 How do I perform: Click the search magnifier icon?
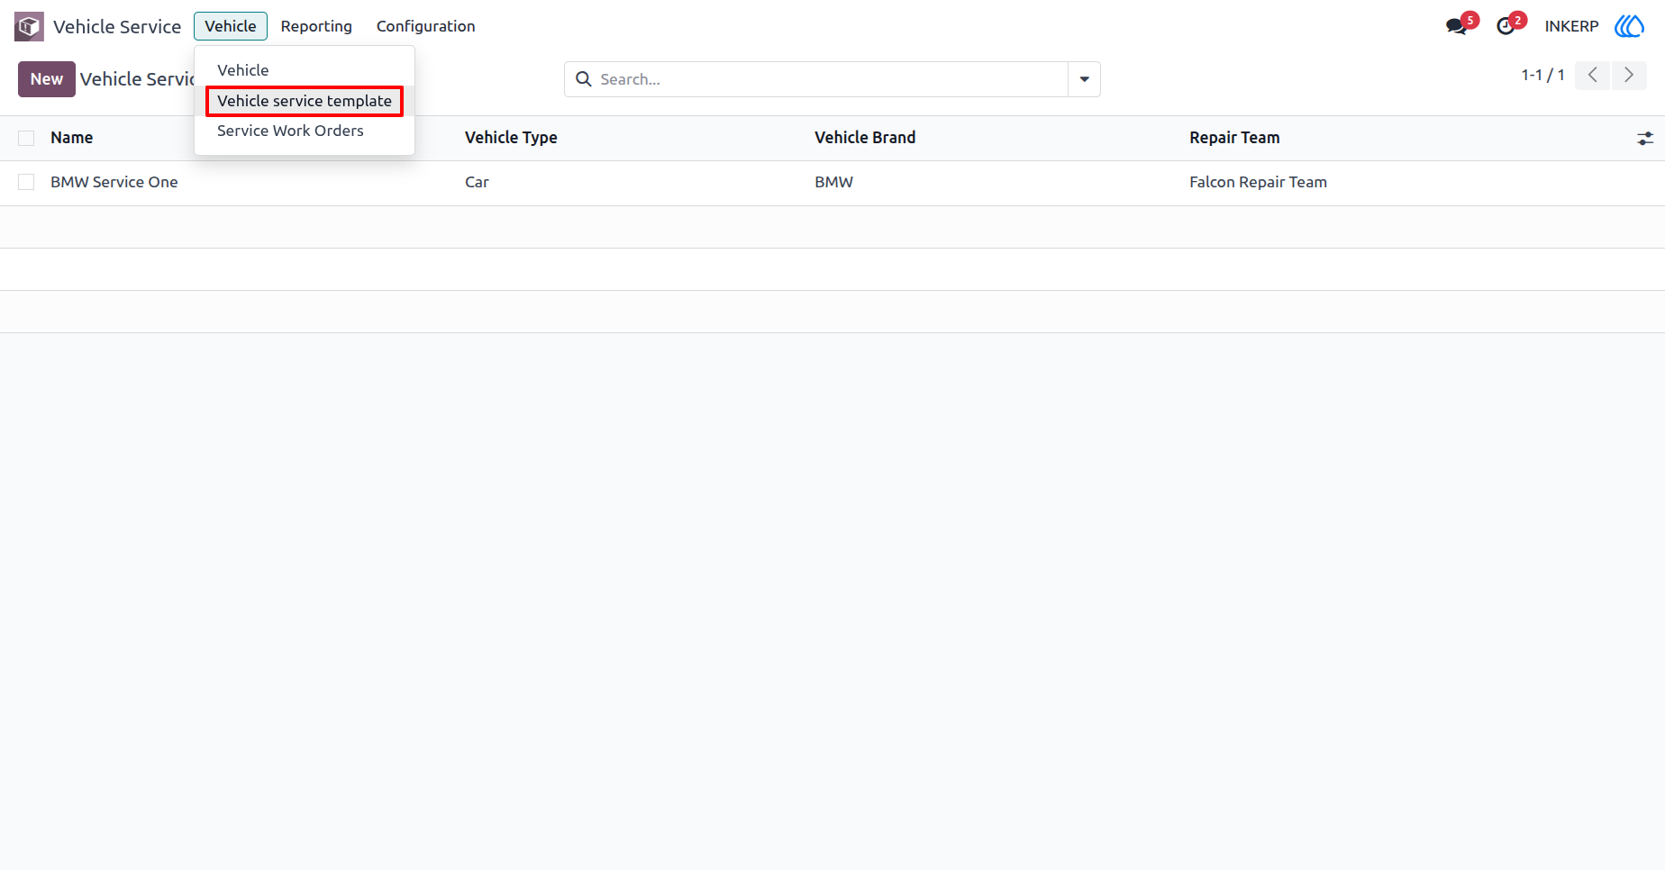[584, 79]
